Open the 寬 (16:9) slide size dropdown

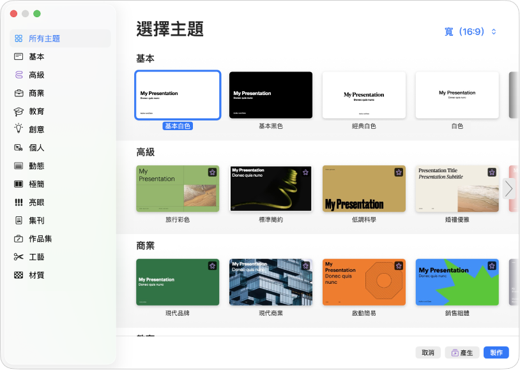click(473, 30)
